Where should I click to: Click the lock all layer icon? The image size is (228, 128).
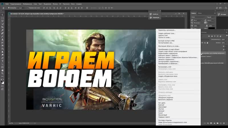coord(207,43)
